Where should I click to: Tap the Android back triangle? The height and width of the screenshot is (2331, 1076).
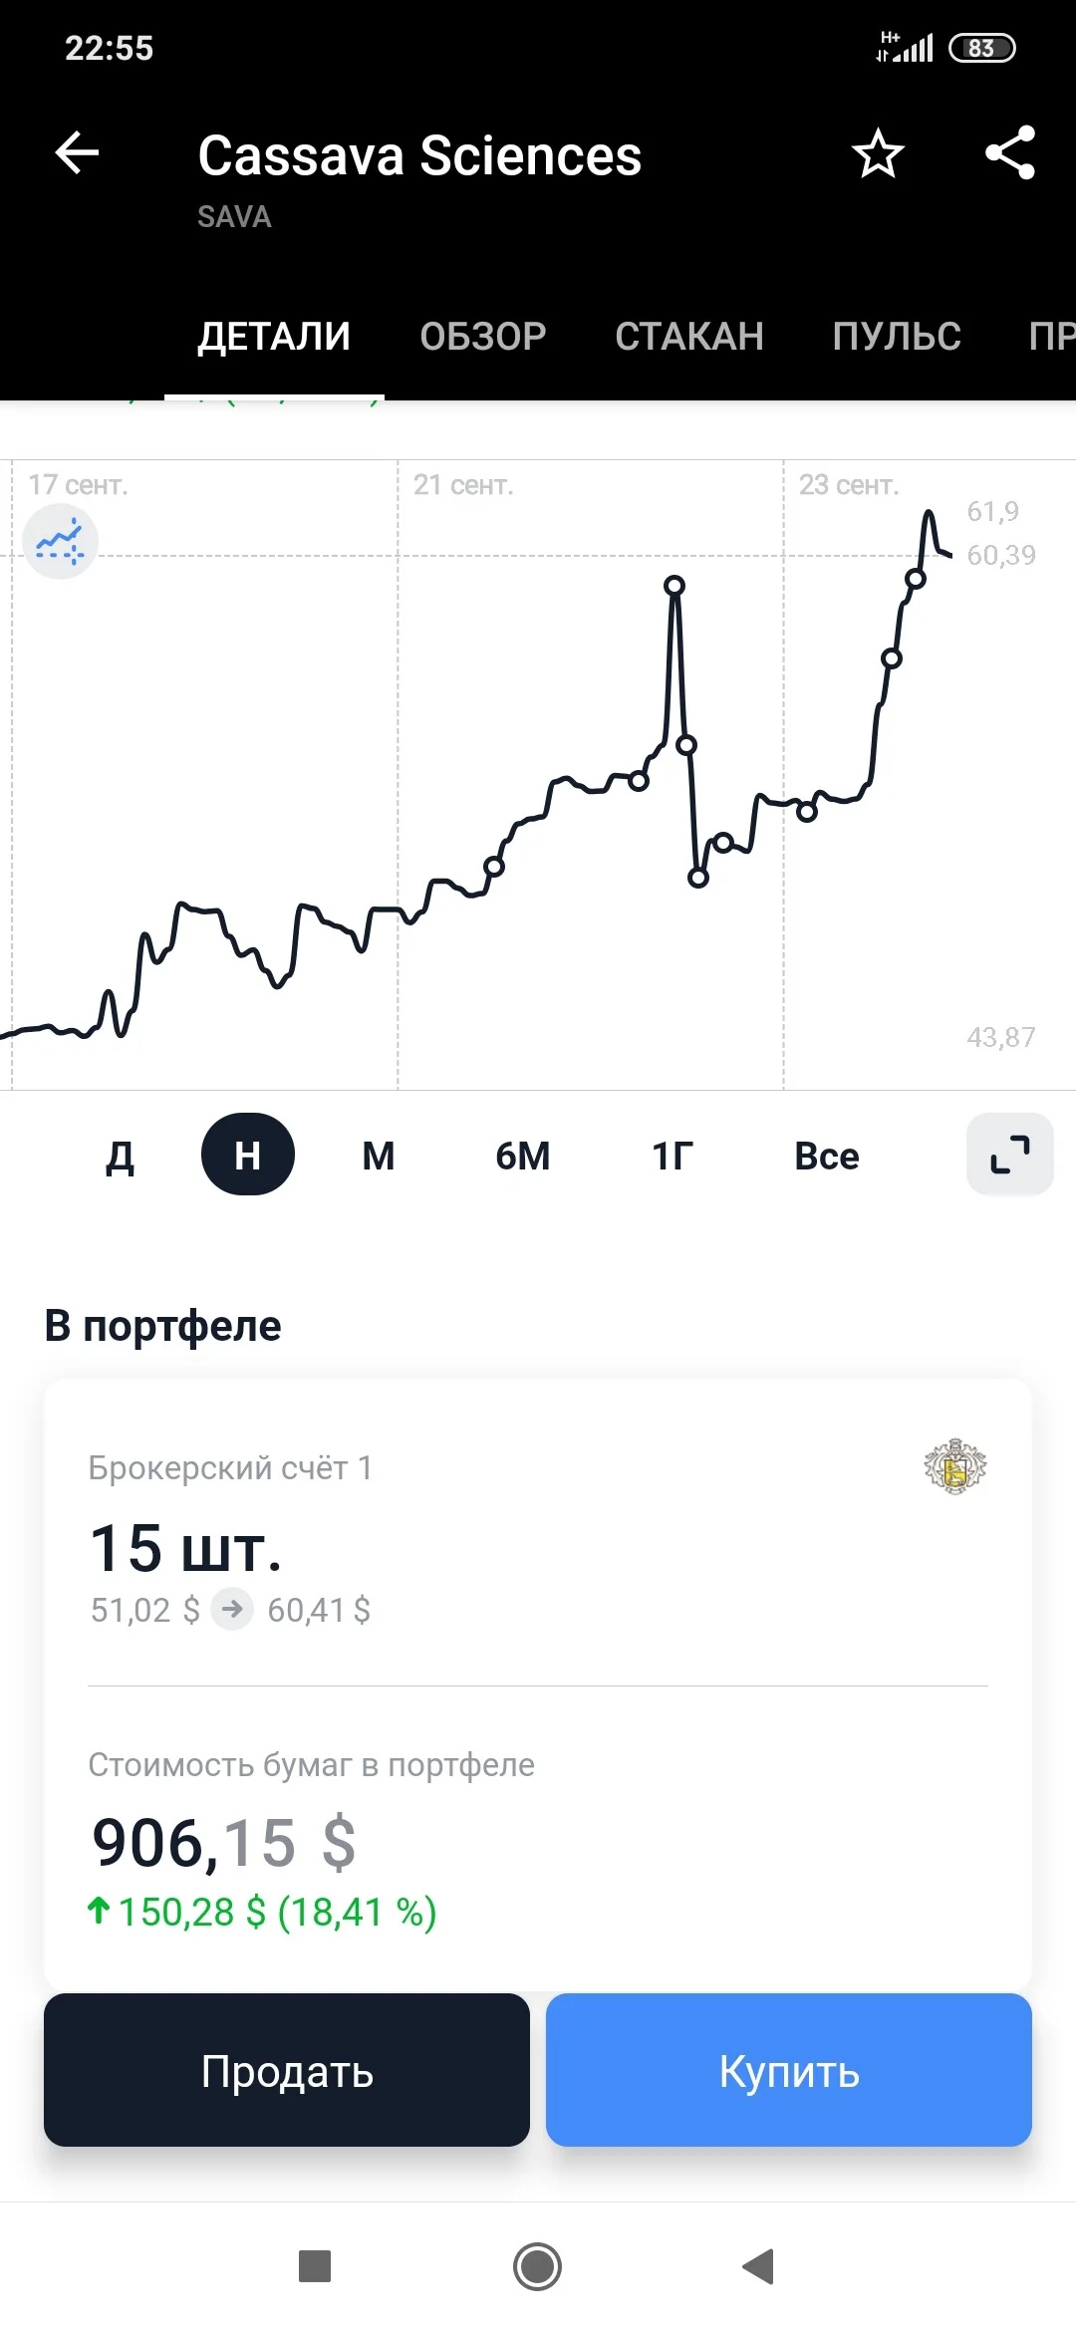(759, 2266)
